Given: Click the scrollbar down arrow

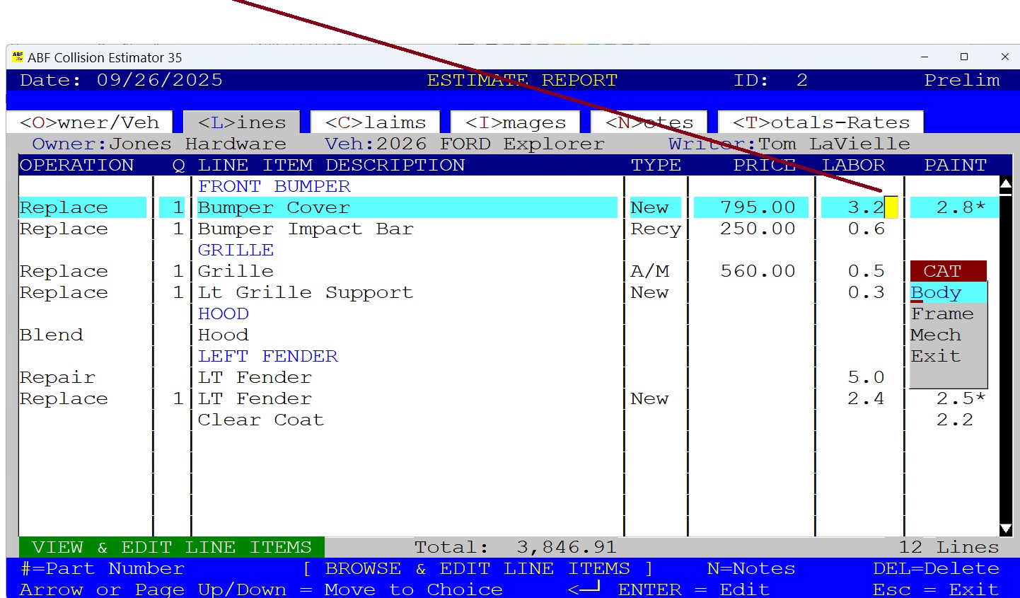Looking at the screenshot, I should coord(1007,527).
